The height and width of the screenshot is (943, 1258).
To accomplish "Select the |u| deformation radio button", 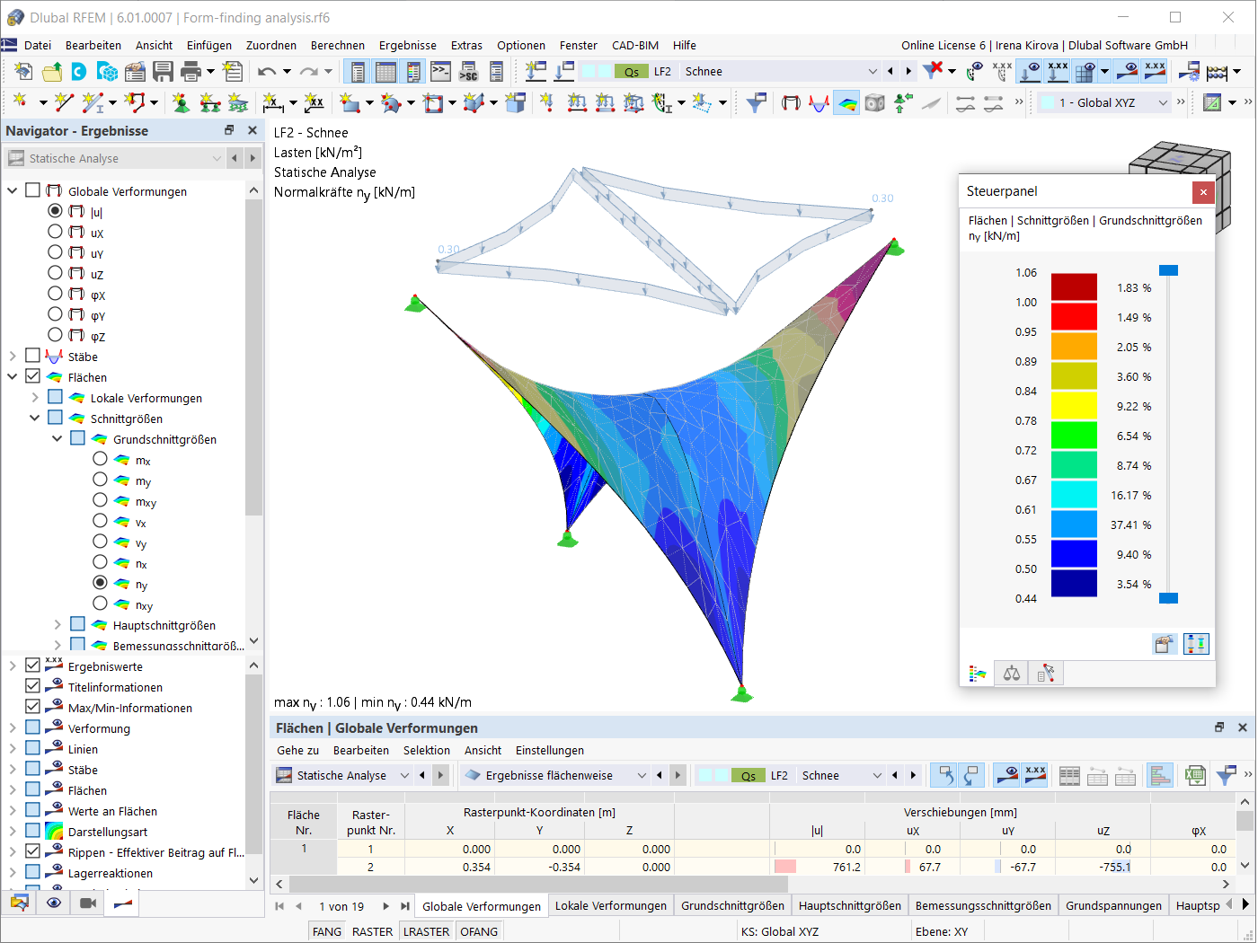I will 55,211.
